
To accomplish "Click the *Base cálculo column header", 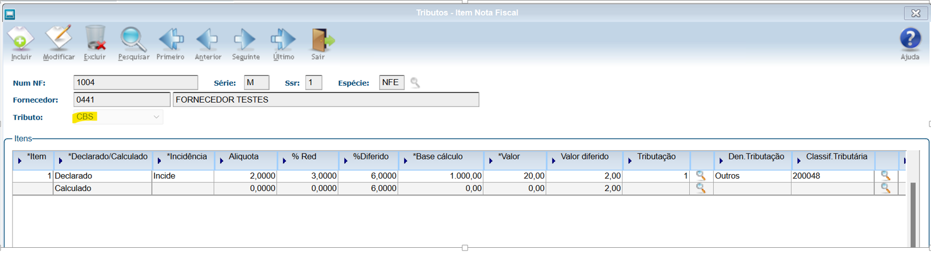I will point(441,160).
